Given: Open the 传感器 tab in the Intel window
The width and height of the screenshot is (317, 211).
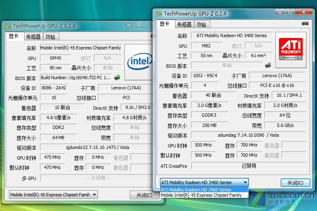Looking at the screenshot, I should click(x=33, y=37).
